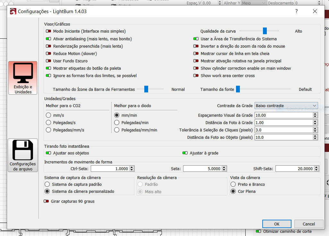Adjust Seta stepper arrows
329x236 pixels.
coord(224,169)
